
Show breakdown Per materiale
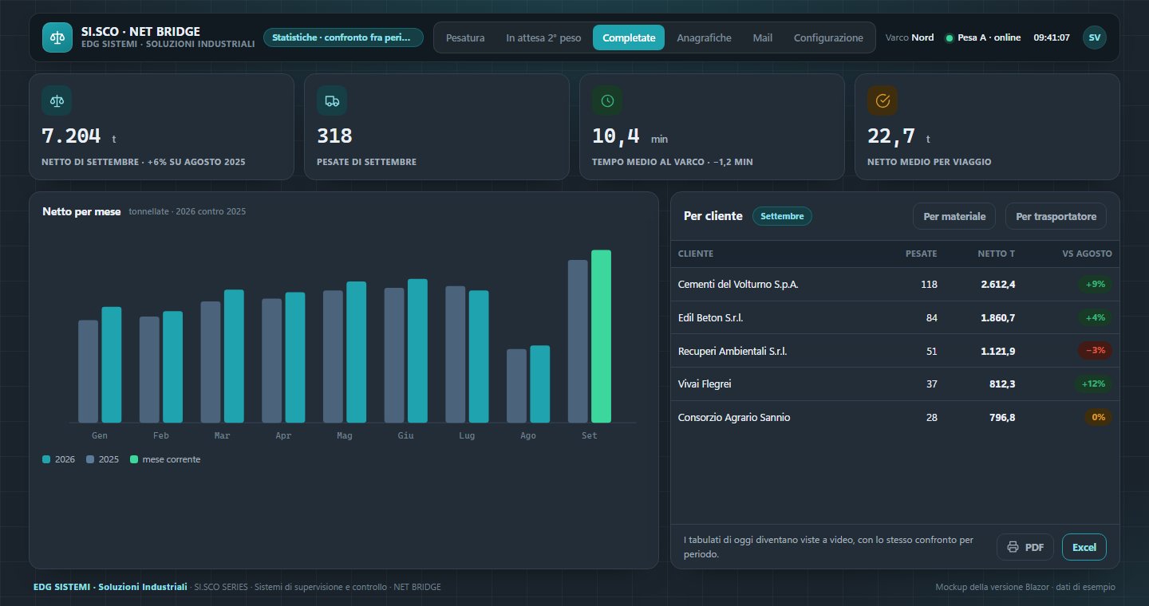click(954, 216)
